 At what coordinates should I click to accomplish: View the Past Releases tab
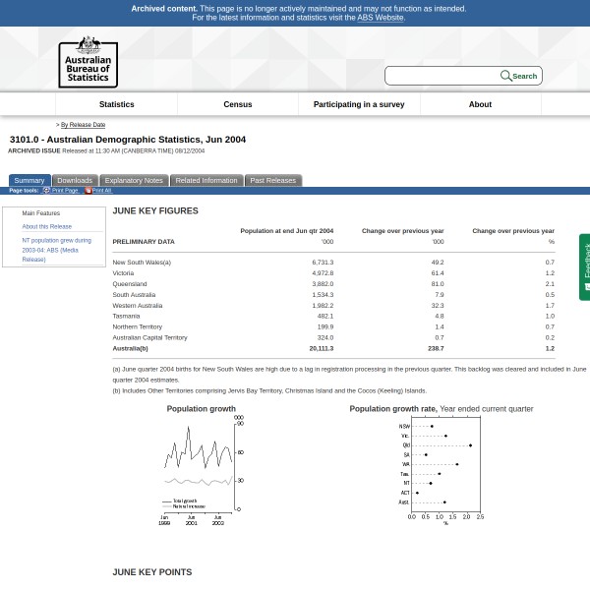pyautogui.click(x=272, y=180)
